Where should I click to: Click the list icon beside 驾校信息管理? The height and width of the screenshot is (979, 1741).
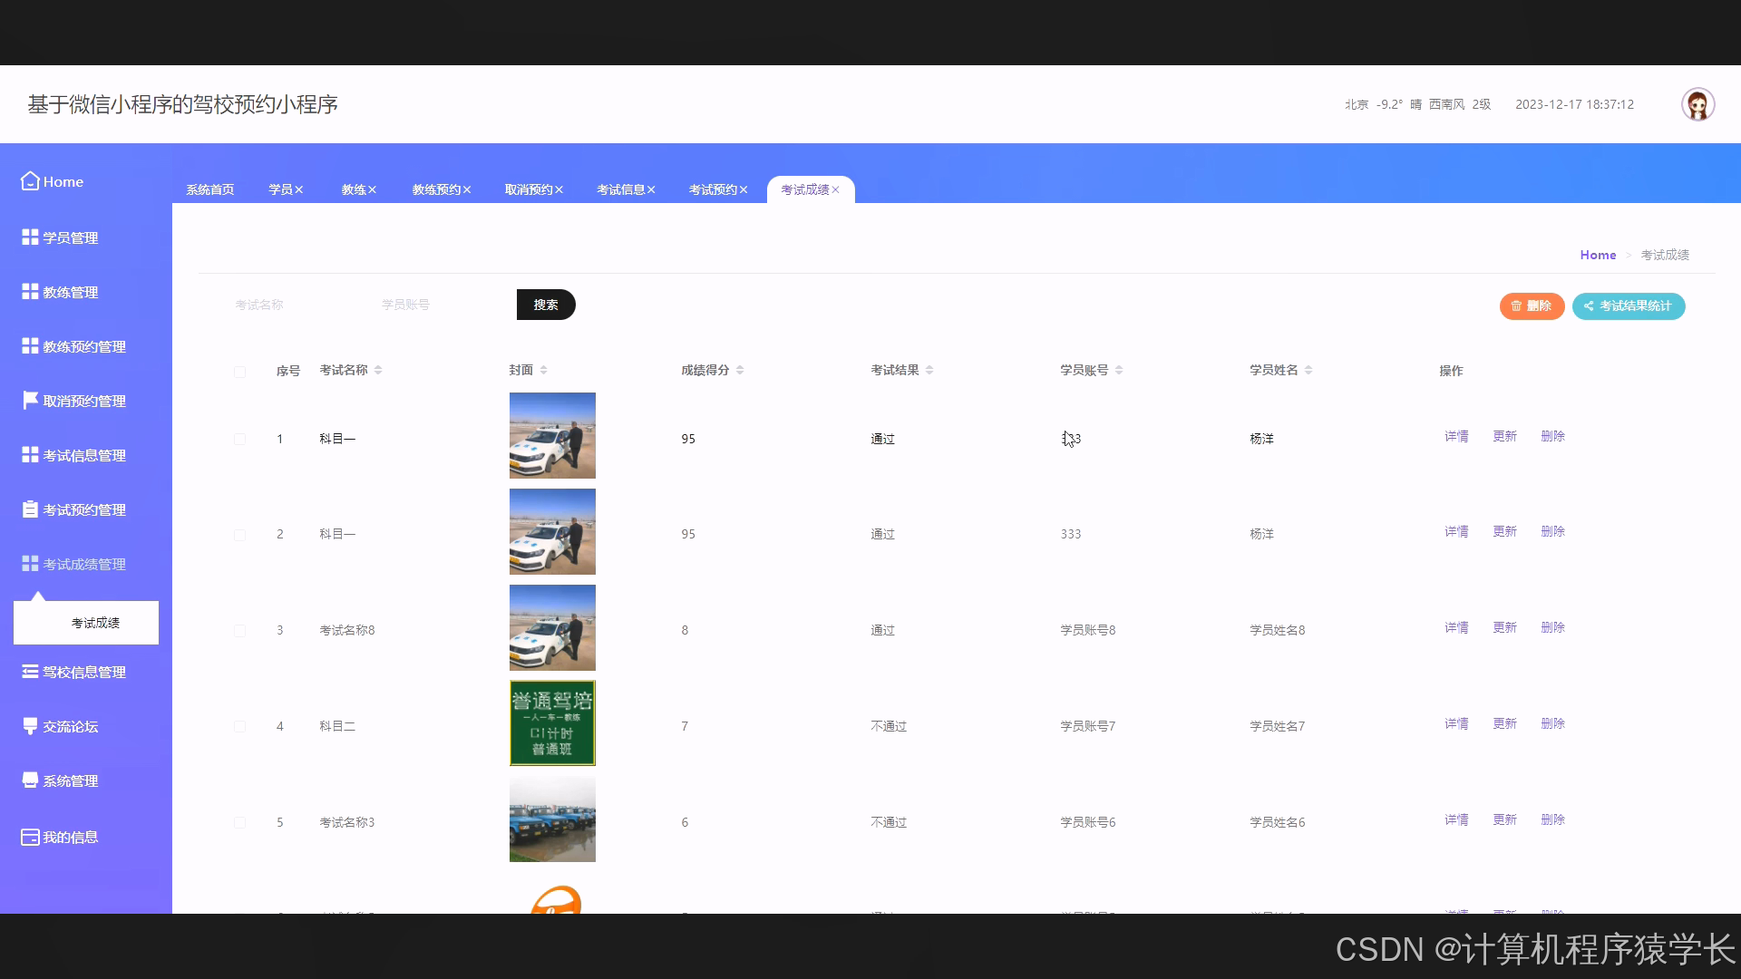(30, 672)
